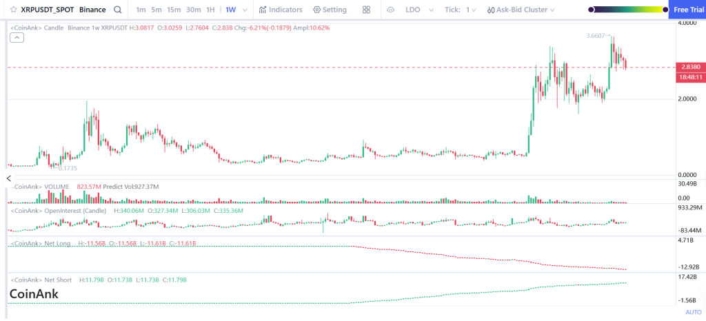Click the 933.29M open interest axis label
Image resolution: width=706 pixels, height=321 pixels.
[x=689, y=208]
